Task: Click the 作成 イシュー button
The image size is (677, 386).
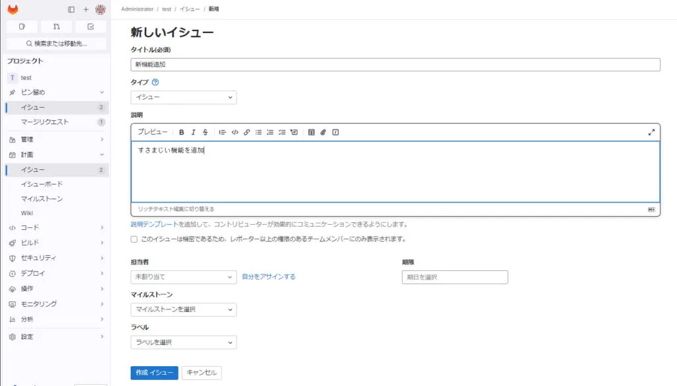Action: pyautogui.click(x=154, y=373)
